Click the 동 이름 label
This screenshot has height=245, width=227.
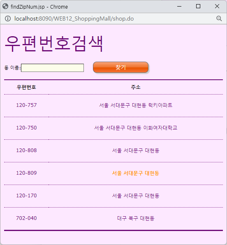pos(12,68)
